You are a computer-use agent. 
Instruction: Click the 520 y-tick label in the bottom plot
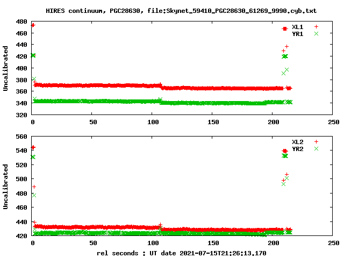(x=21, y=165)
